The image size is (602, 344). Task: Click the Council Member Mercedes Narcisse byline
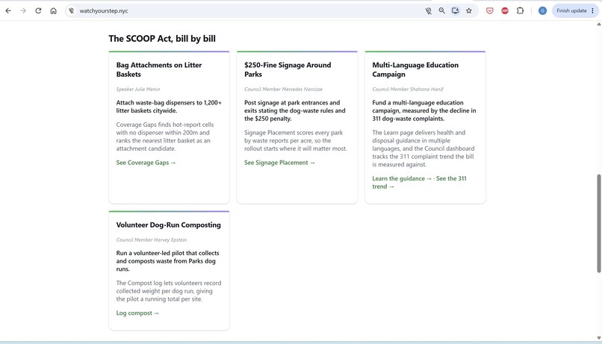point(283,90)
